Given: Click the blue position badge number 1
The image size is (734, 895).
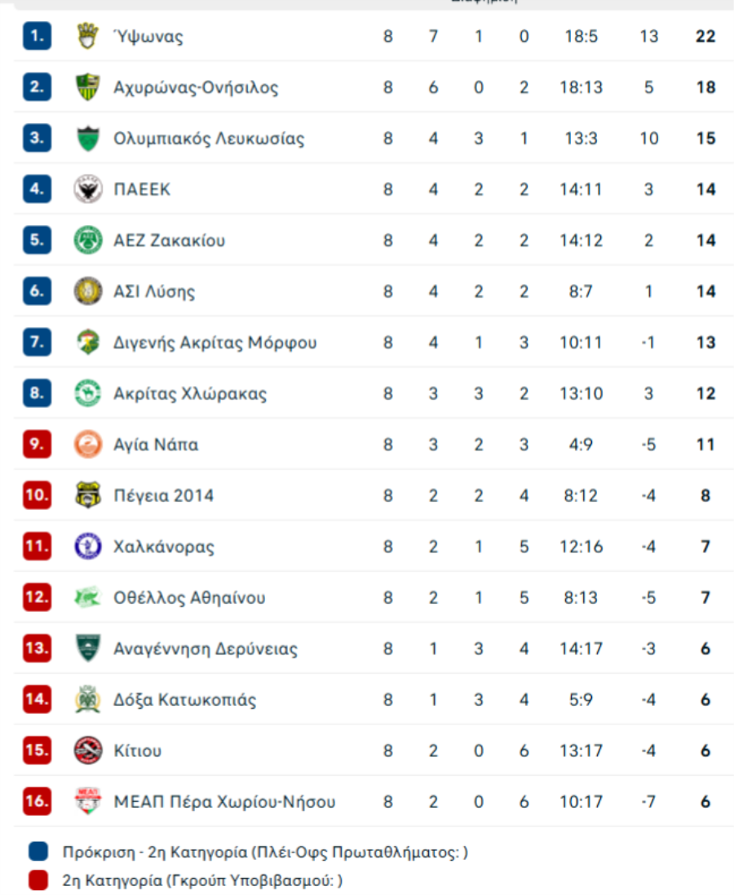Looking at the screenshot, I should pos(37,36).
